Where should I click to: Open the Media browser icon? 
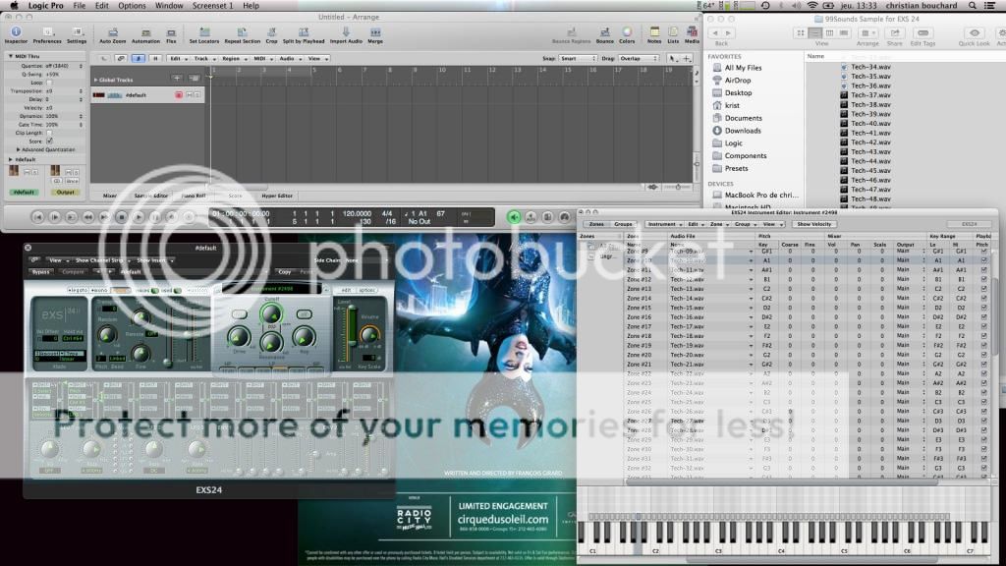coord(692,32)
